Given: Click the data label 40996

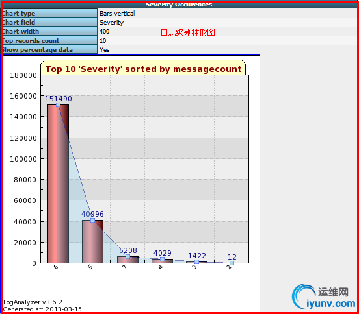Looking at the screenshot, I should click(92, 214).
